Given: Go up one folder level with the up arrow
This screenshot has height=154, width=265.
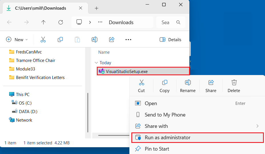Looking at the screenshot, I should pyautogui.click(x=43, y=22).
